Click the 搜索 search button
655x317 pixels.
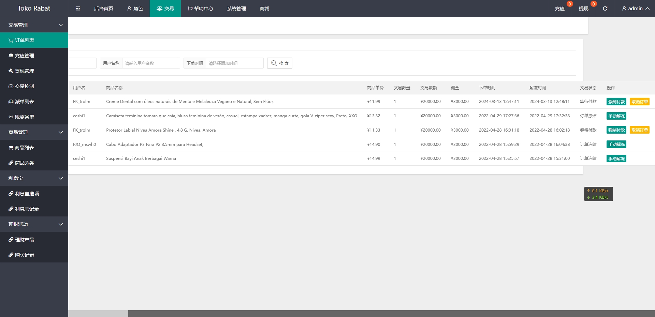pos(280,63)
